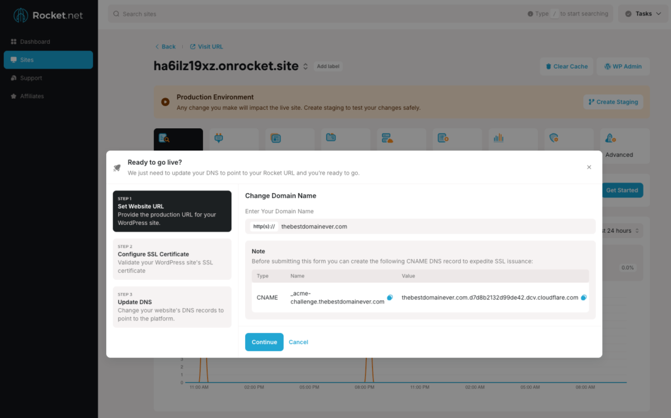The height and width of the screenshot is (418, 671).
Task: Go to Affiliates in sidebar
Action: [x=31, y=96]
